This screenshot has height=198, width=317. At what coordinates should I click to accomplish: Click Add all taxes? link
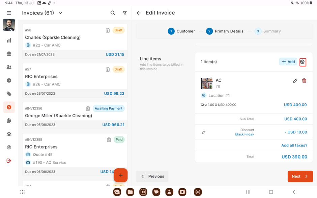point(294,145)
